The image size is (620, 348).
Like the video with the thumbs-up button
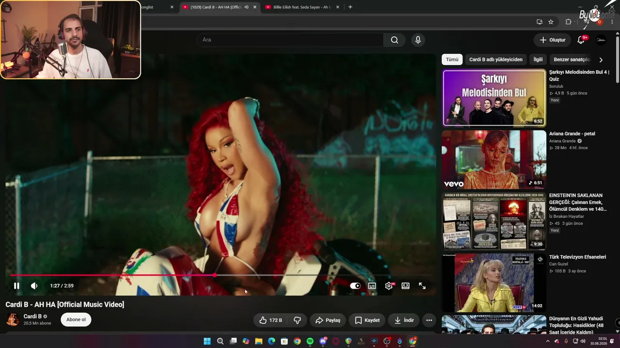tap(271, 320)
